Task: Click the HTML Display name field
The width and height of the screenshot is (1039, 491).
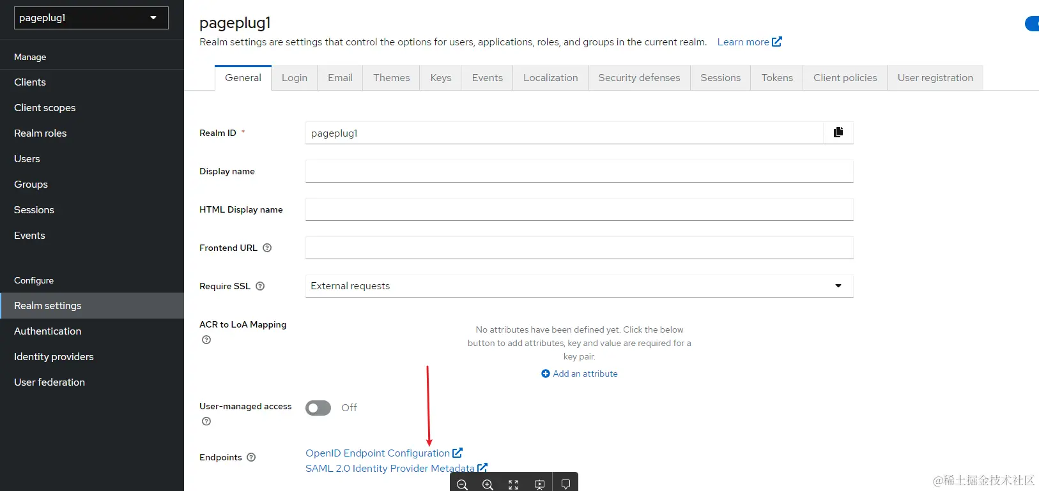Action: (x=580, y=209)
